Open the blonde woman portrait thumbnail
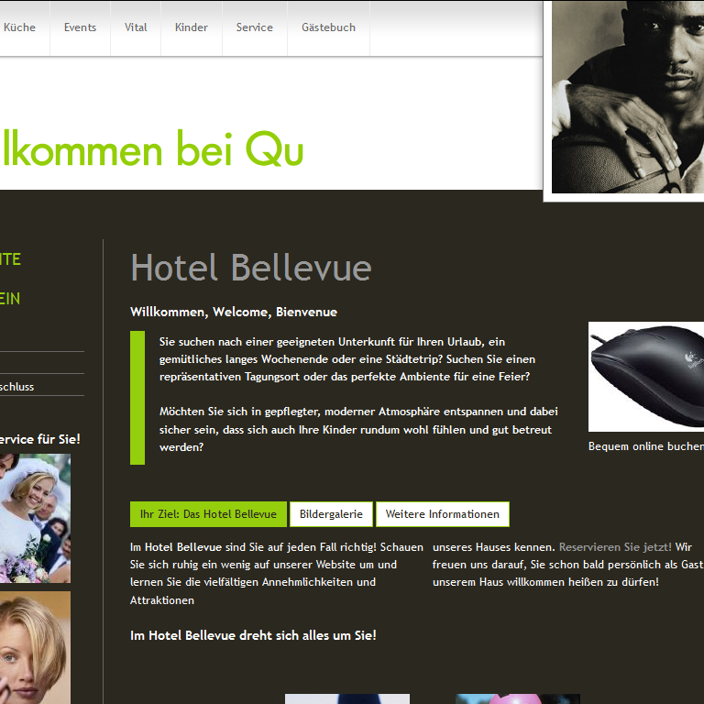The height and width of the screenshot is (704, 704). [35, 647]
